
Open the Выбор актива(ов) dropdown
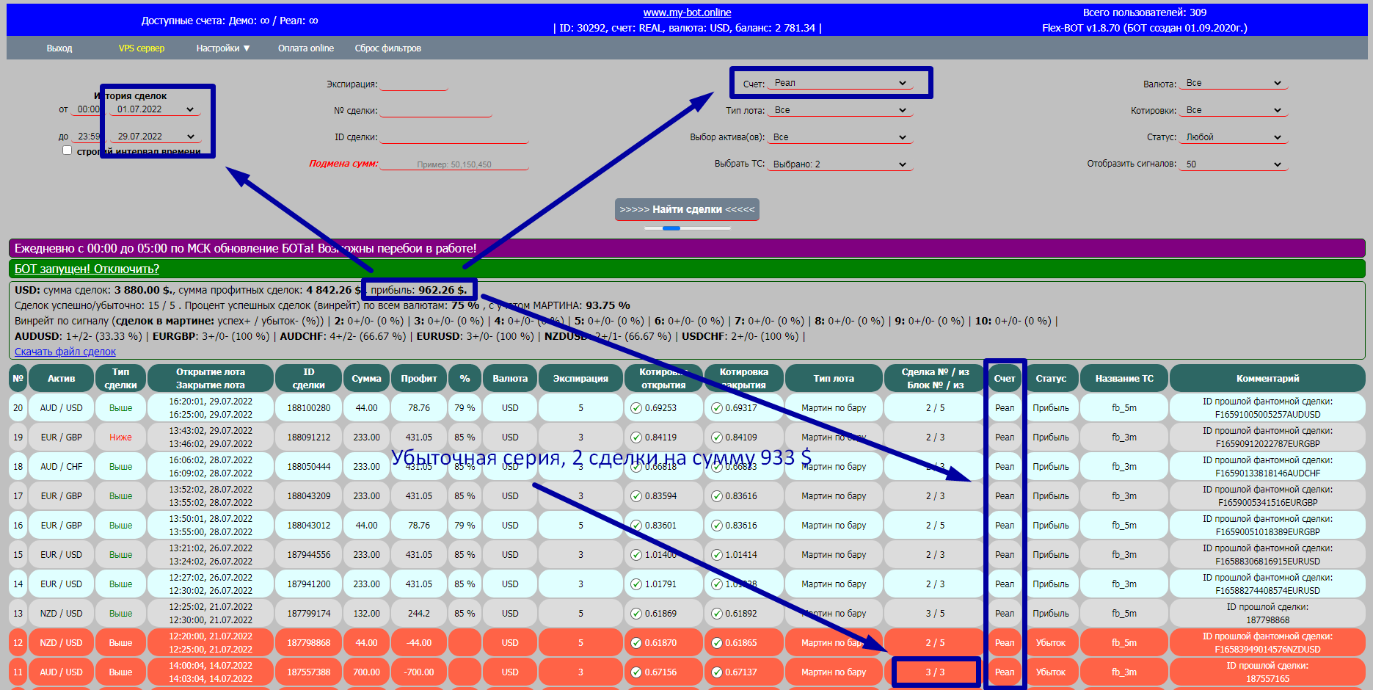pos(840,137)
